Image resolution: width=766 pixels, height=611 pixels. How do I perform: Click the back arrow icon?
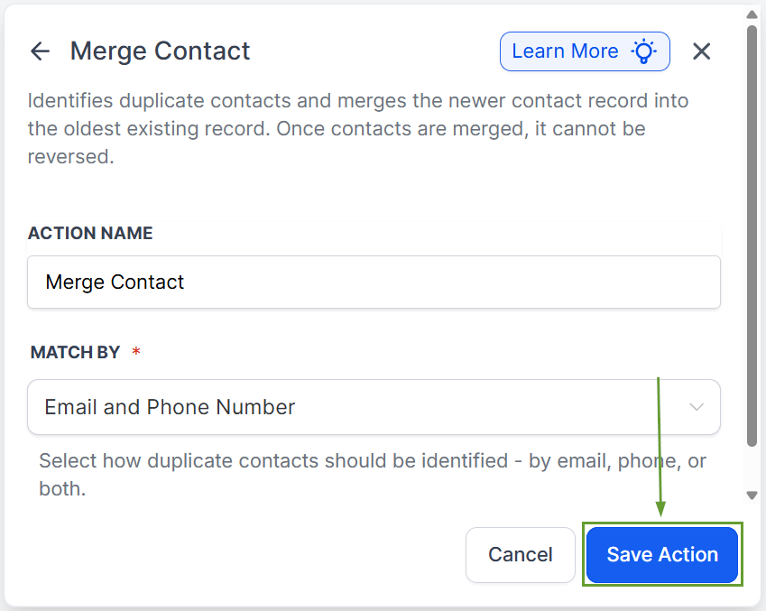click(x=40, y=51)
